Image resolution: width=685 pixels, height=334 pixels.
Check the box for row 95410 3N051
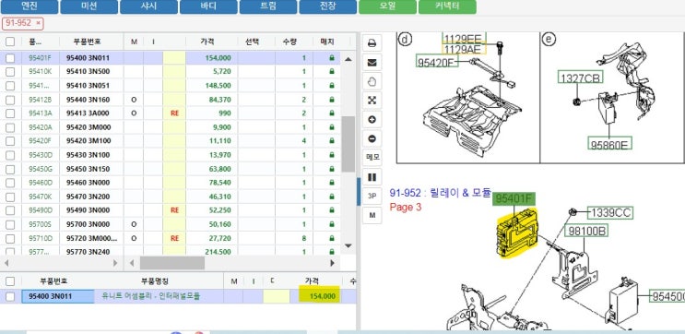(10, 85)
